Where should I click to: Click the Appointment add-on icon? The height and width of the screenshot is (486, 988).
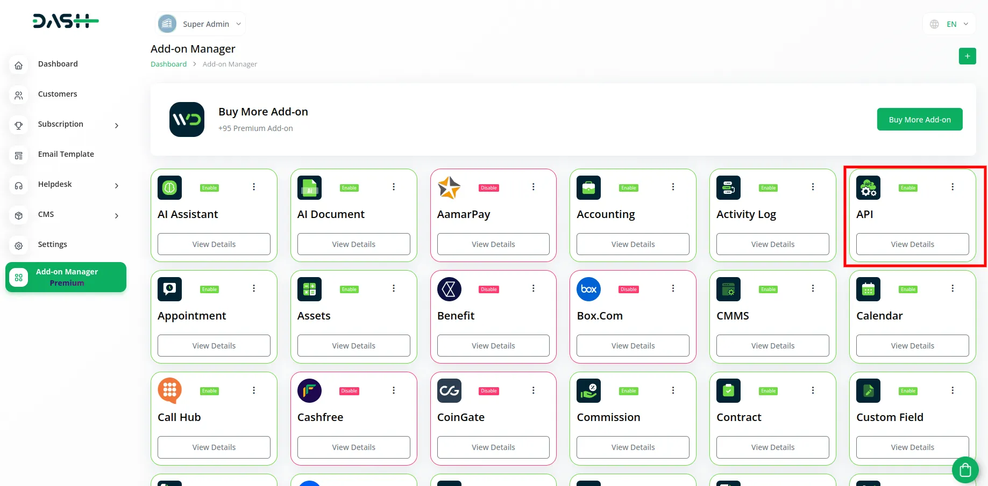coord(169,289)
